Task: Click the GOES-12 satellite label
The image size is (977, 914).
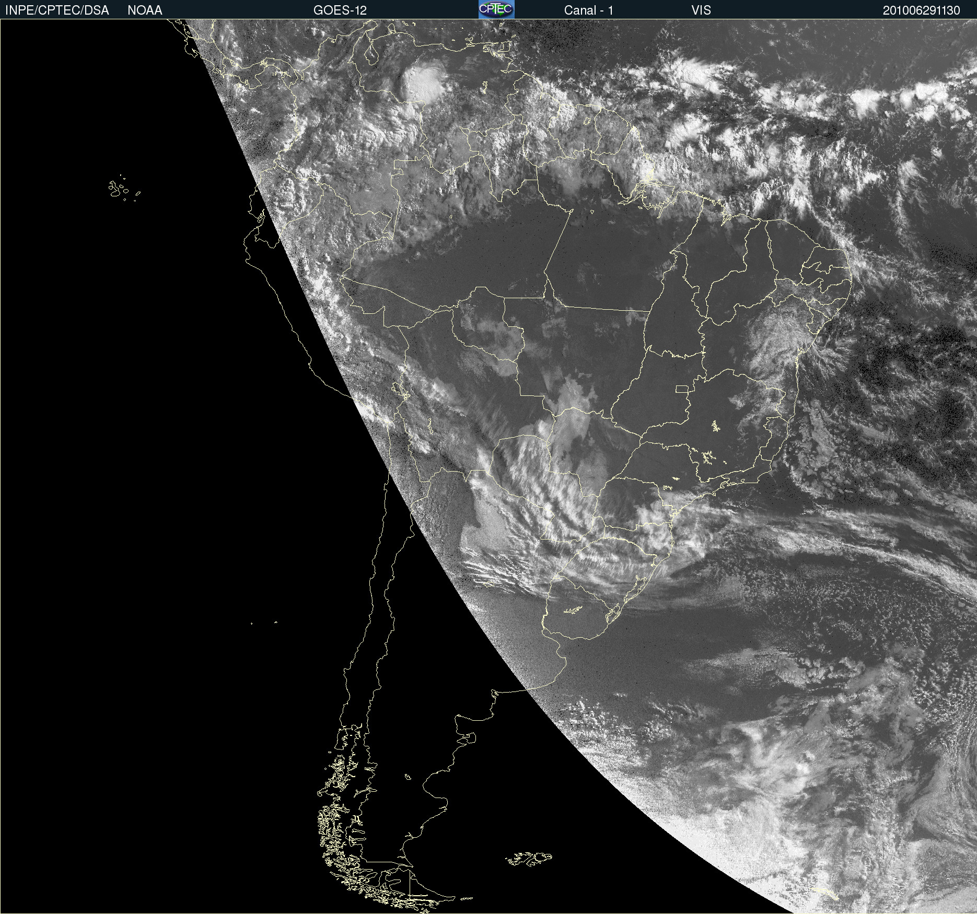Action: pyautogui.click(x=340, y=10)
